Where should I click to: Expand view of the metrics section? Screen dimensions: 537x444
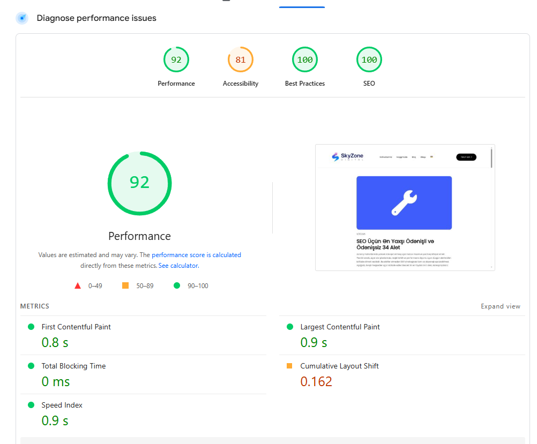click(x=500, y=306)
